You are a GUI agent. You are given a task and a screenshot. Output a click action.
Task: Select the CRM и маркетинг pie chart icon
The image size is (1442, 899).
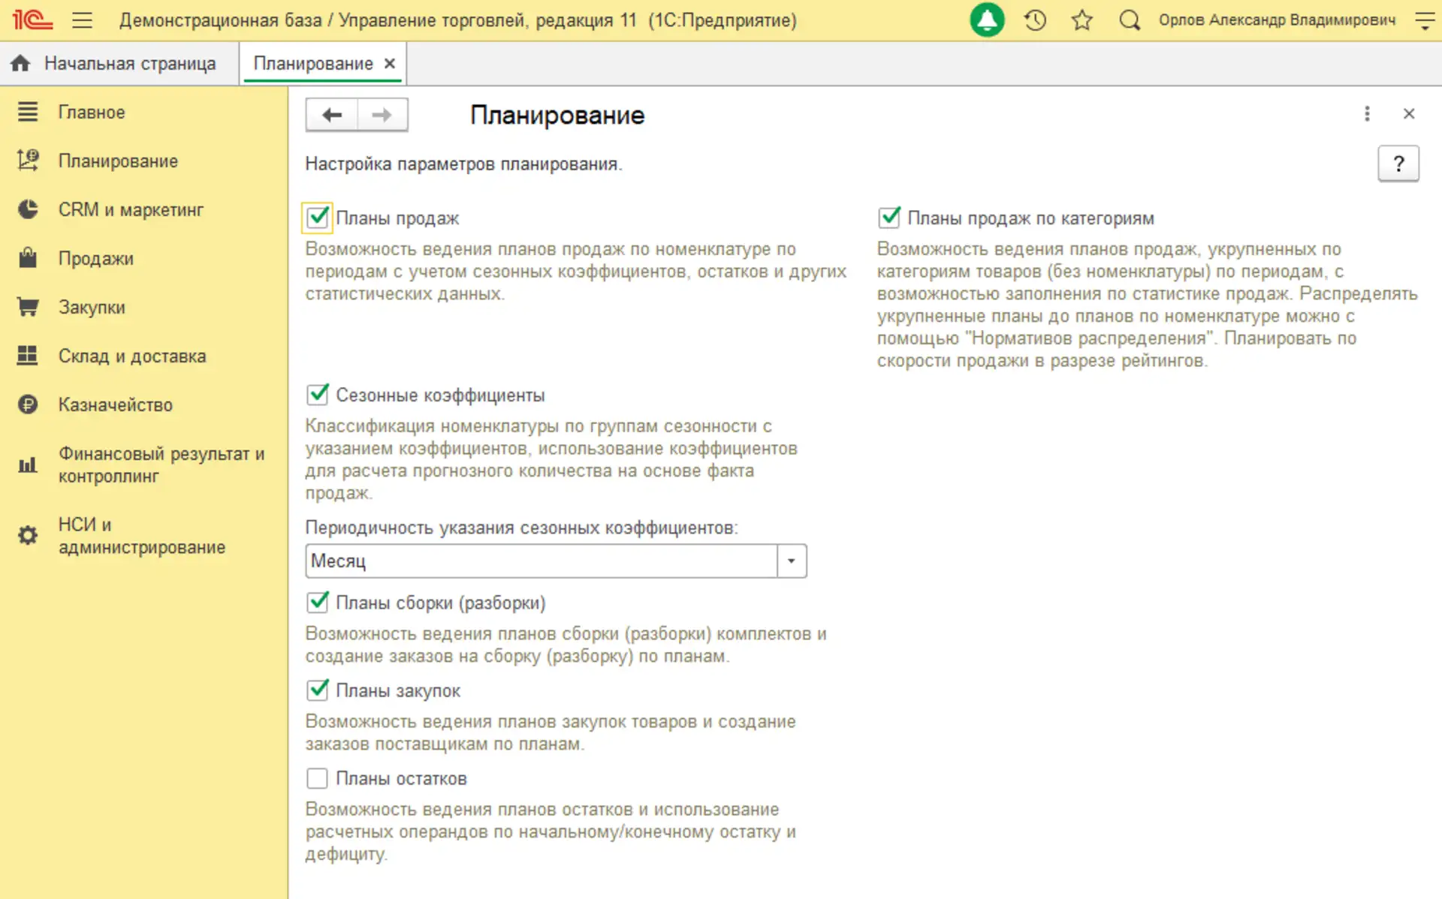tap(28, 209)
